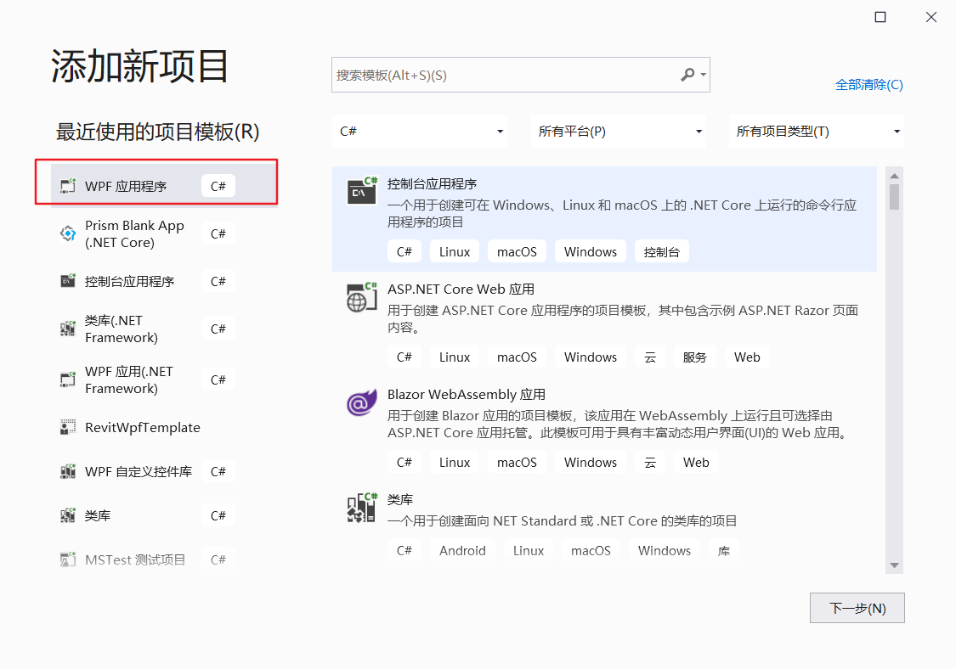Click the Android tag under 类库
Image resolution: width=956 pixels, height=669 pixels.
(463, 551)
